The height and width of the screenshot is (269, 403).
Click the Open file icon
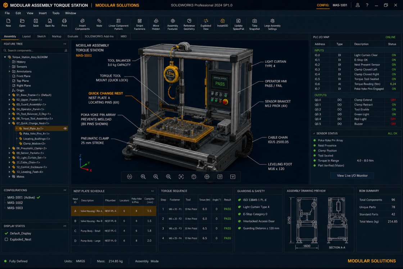point(22,21)
